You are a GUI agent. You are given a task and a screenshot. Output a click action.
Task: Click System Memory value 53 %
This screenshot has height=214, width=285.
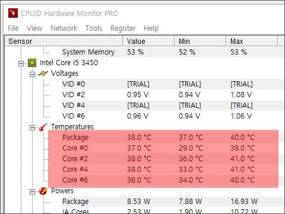point(135,52)
